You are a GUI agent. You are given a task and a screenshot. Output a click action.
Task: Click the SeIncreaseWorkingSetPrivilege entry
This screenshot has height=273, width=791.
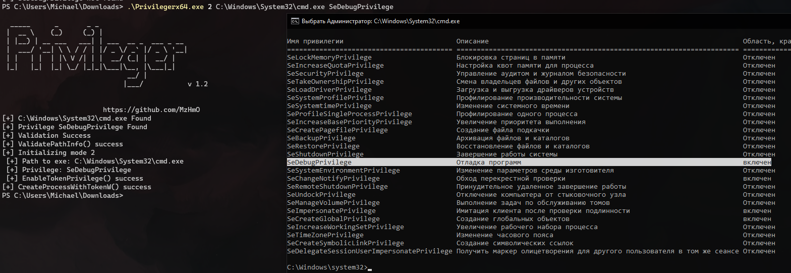[346, 227]
